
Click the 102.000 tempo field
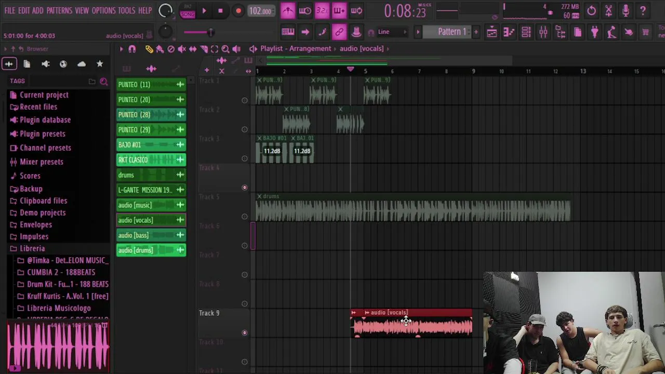pos(260,11)
